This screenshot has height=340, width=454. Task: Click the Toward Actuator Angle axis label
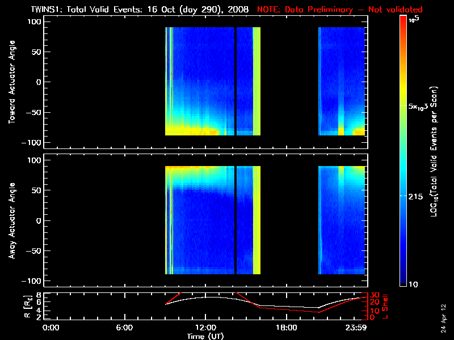(13, 82)
